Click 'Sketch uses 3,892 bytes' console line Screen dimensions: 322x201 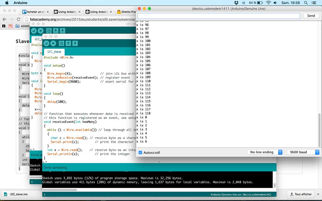pyautogui.click(x=112, y=178)
